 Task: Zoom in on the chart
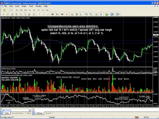86,14
